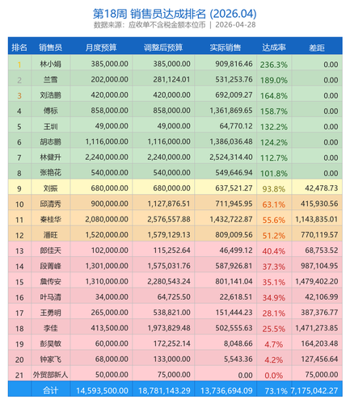
Task: Select achievement rate 112.7%
Action: click(274, 158)
